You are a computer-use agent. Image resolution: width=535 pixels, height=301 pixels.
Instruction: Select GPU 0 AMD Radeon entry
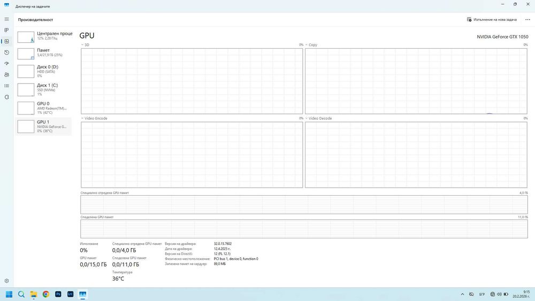[x=43, y=108]
